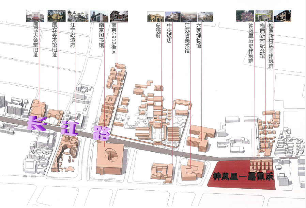Image resolution: width=306 pixels, height=208 pixels.
Task: Click the vertical label 六朝博物馆
Action: coord(199,36)
